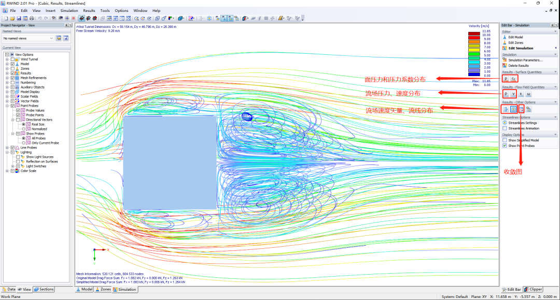
Task: Toggle streamlines display in Other Options
Action: pos(513,109)
